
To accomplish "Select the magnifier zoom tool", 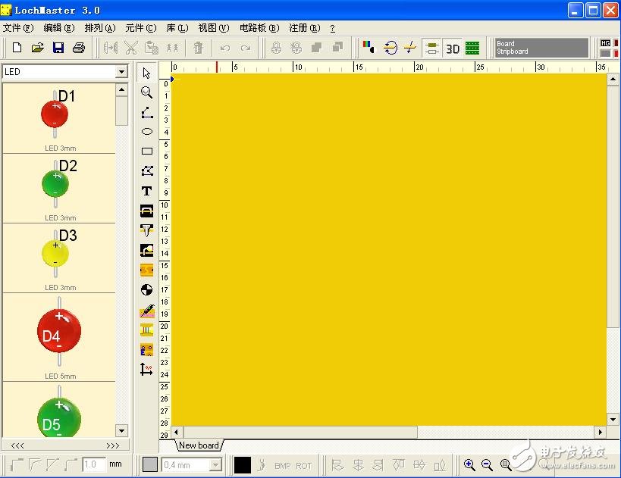I will (147, 92).
